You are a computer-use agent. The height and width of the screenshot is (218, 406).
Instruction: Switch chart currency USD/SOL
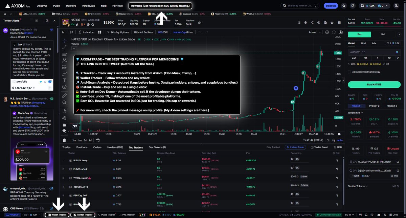coord(163,32)
